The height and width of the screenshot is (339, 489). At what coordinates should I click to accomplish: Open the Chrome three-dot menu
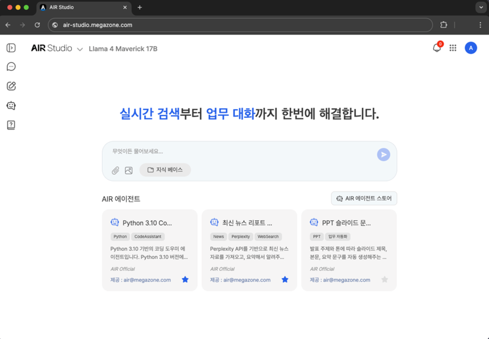click(x=479, y=25)
